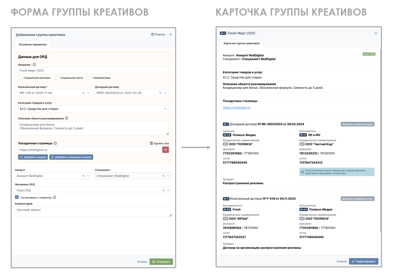Click into the Комментарий text area

pyautogui.click(x=93, y=212)
